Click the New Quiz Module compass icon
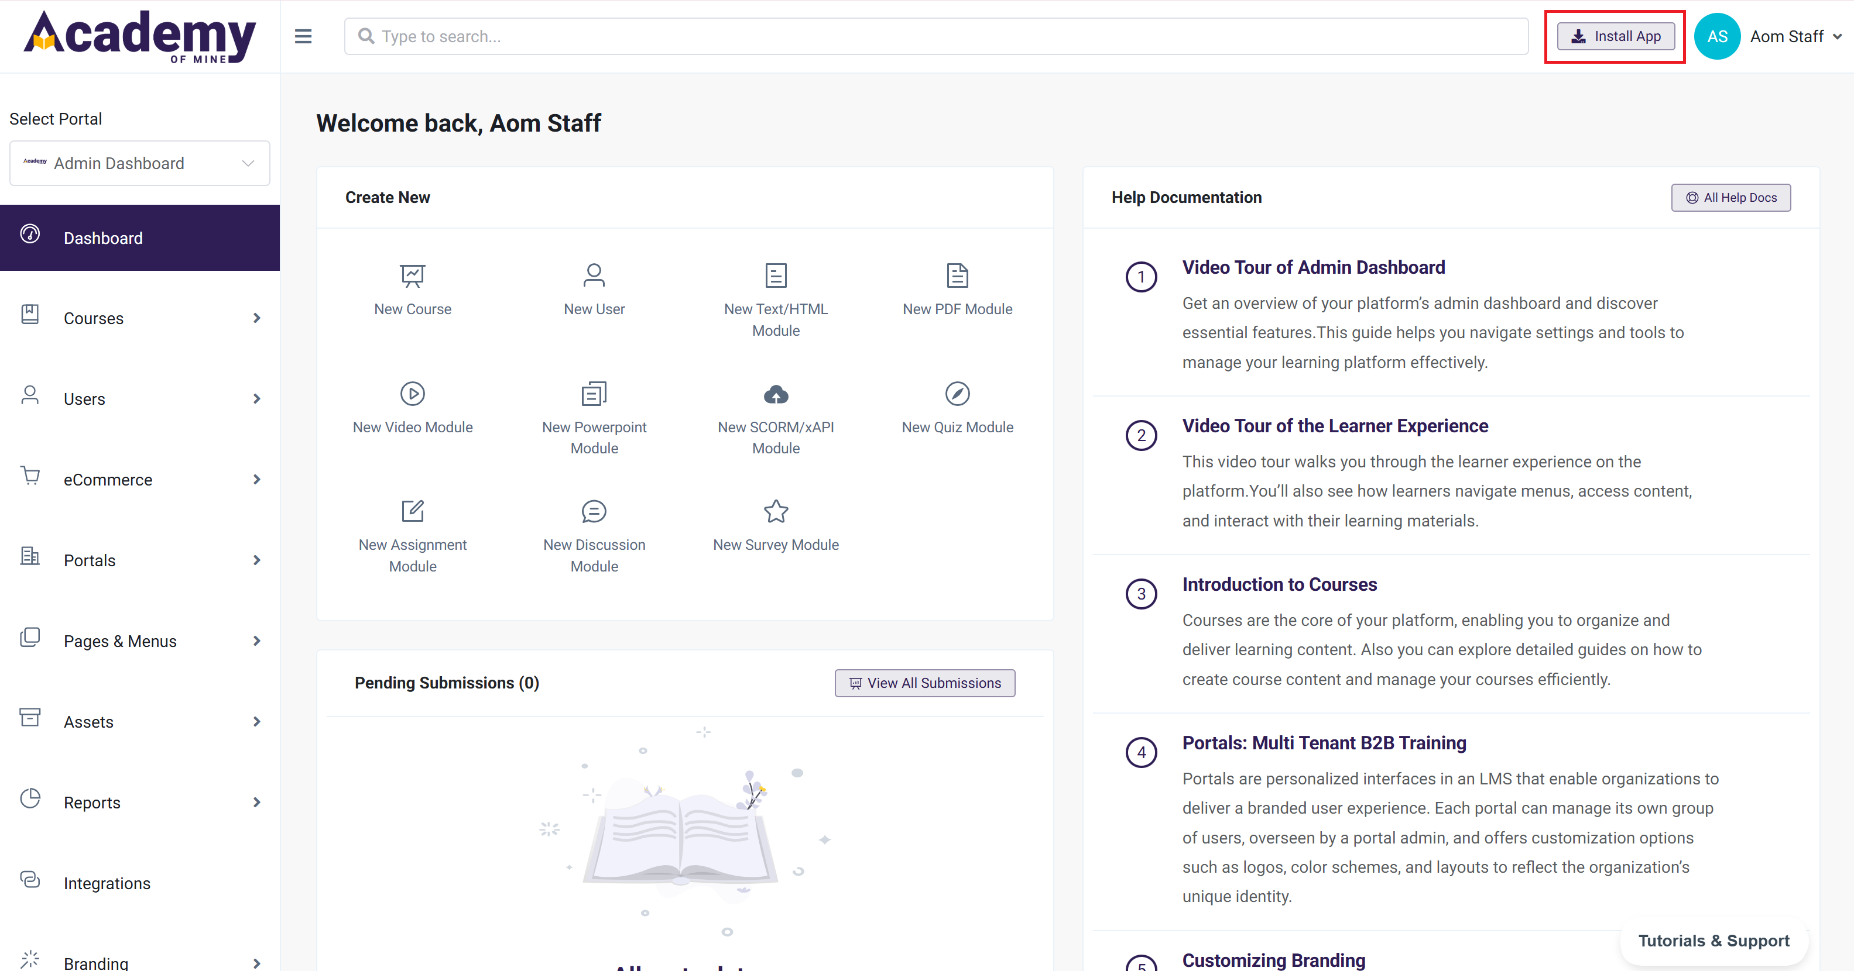The width and height of the screenshot is (1854, 971). (957, 394)
